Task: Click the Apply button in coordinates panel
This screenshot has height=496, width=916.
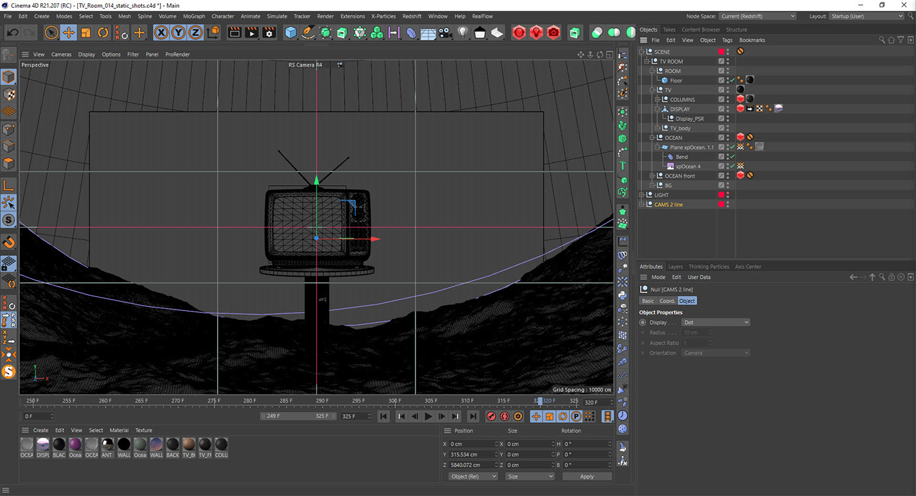Action: point(586,476)
